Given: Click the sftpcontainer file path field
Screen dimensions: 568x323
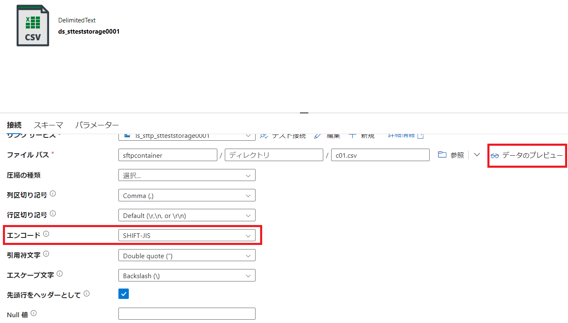Looking at the screenshot, I should pos(168,155).
